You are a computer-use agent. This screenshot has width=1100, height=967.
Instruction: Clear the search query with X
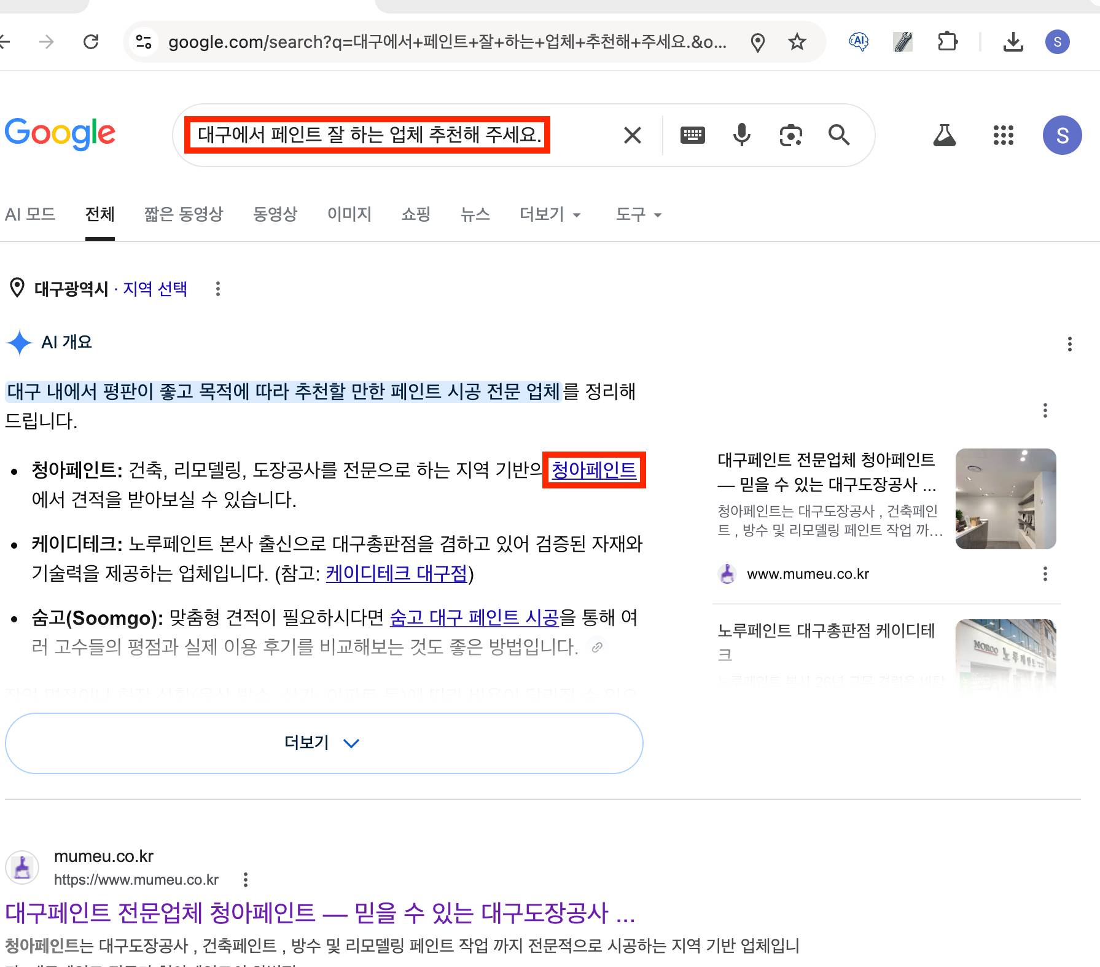(632, 135)
